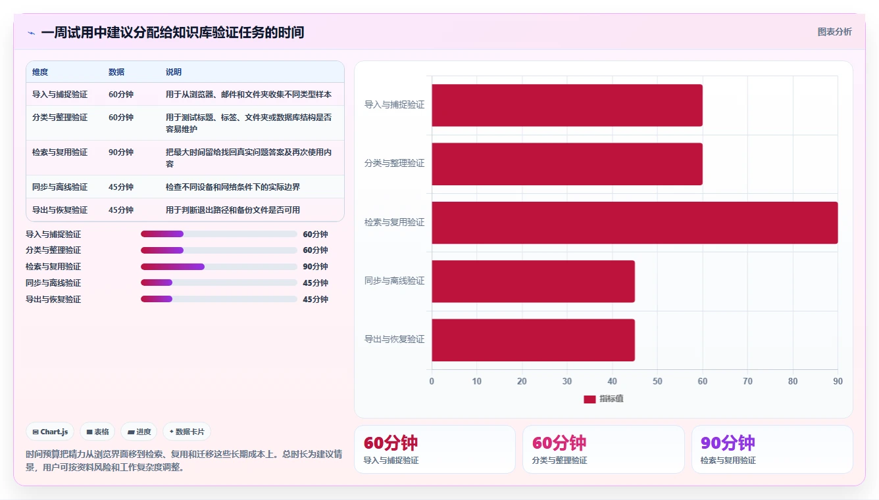Image resolution: width=879 pixels, height=500 pixels.
Task: Click the x-axis tick label 50
Action: coord(657,382)
